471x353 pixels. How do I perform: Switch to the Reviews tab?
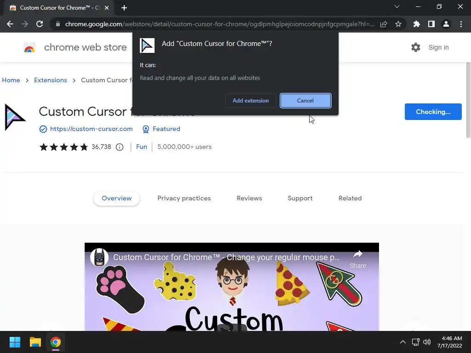pyautogui.click(x=249, y=199)
